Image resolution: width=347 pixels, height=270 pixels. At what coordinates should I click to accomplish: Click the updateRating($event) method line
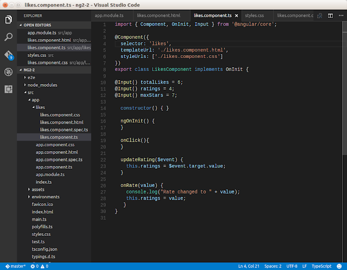(x=152, y=160)
